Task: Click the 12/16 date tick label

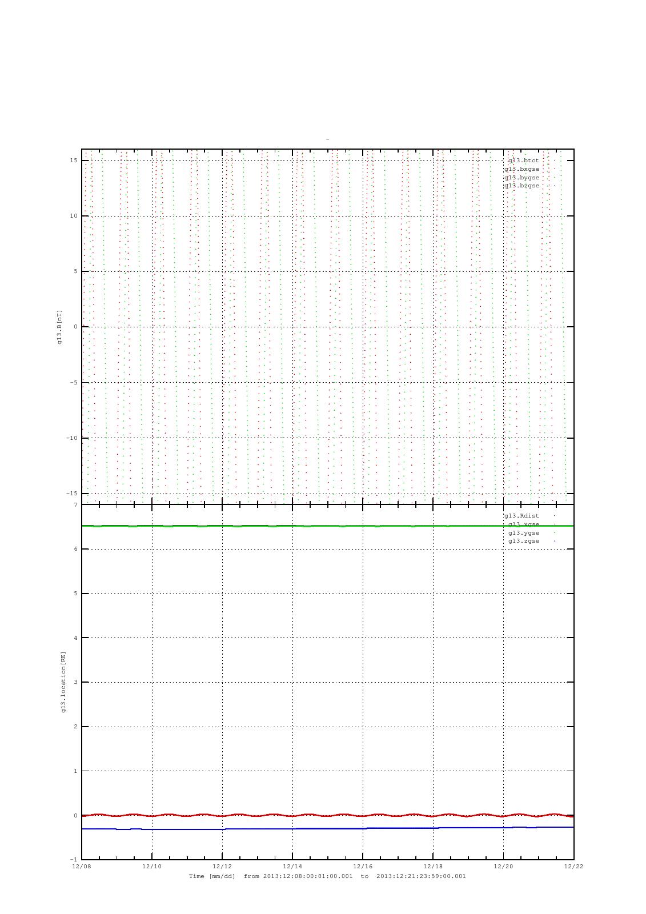Action: coord(363,867)
